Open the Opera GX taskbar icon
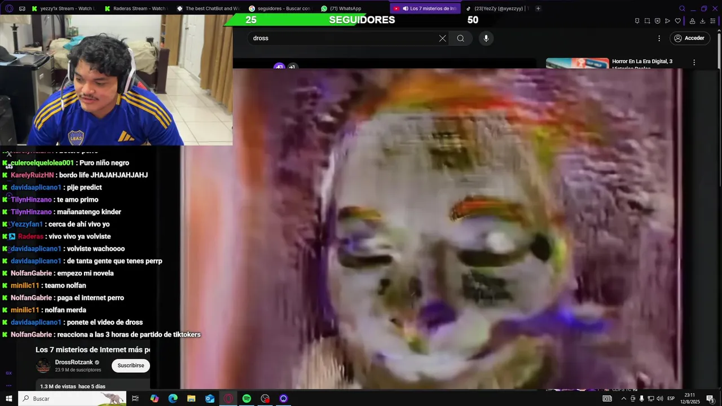Image resolution: width=722 pixels, height=406 pixels. (228, 399)
